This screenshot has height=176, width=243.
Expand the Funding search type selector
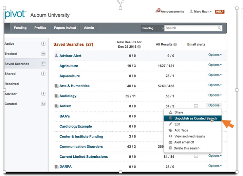152,28
